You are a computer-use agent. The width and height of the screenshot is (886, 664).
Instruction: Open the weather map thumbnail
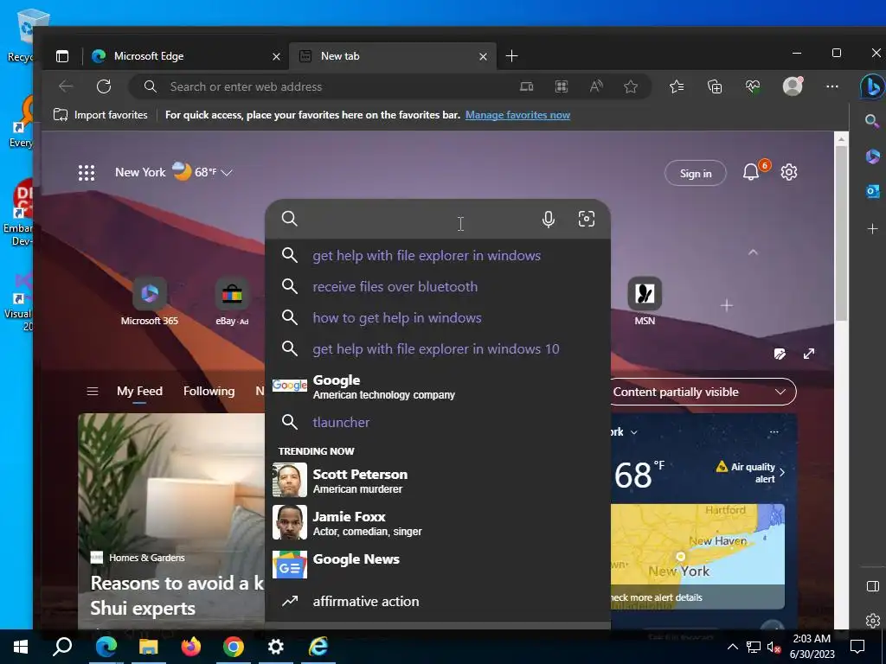pos(698,556)
